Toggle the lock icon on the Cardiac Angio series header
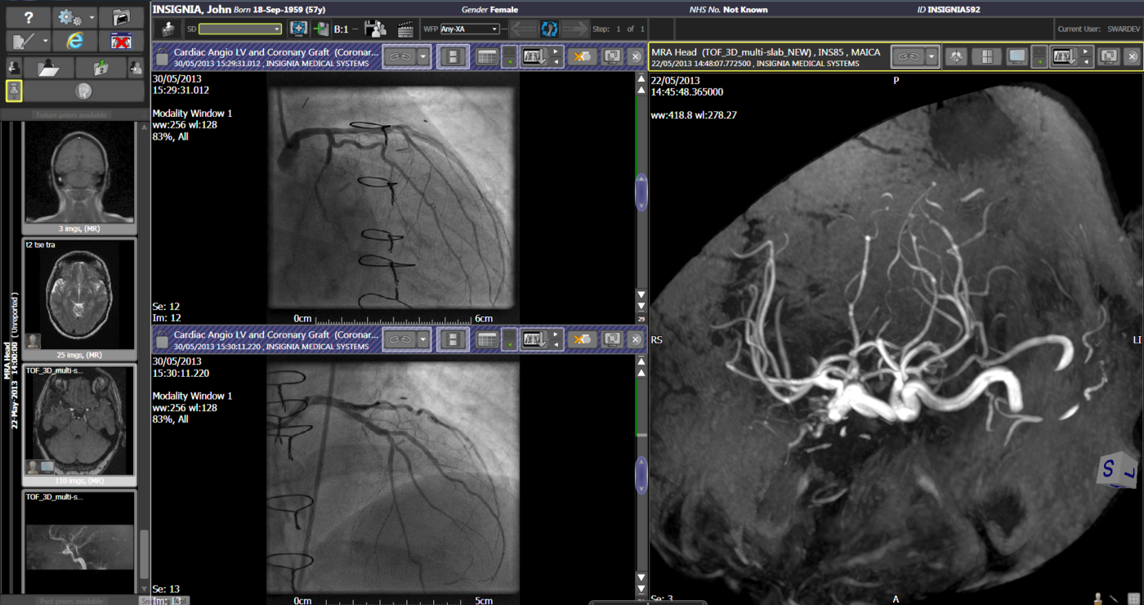This screenshot has width=1144, height=605. 160,57
